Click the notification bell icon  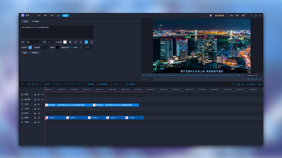click(x=210, y=15)
